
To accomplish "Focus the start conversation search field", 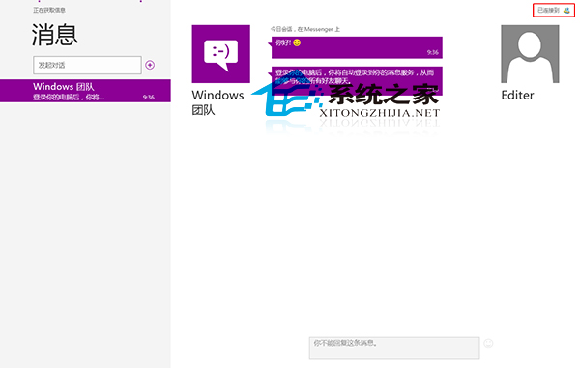I will (87, 65).
